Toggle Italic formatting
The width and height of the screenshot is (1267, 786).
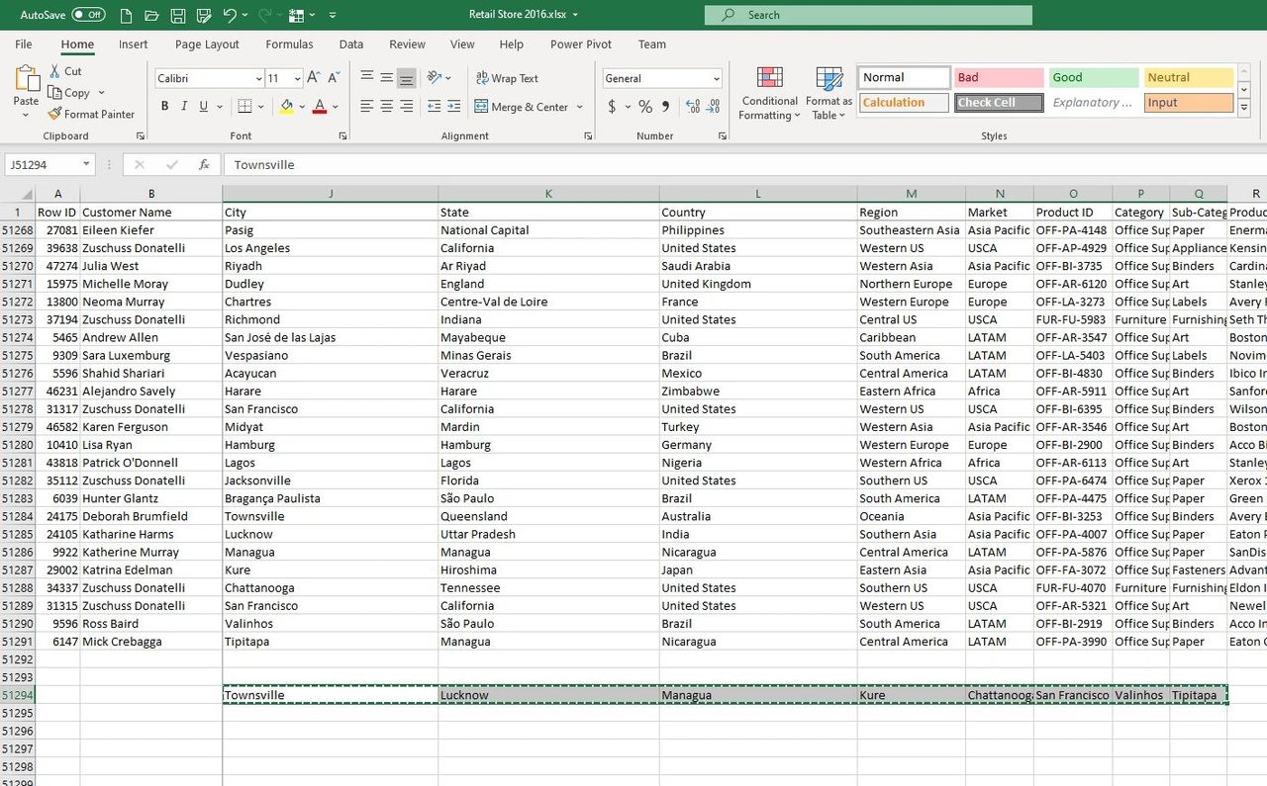point(184,107)
